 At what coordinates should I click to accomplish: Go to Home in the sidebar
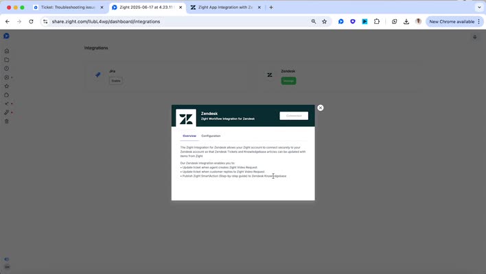pos(6,51)
